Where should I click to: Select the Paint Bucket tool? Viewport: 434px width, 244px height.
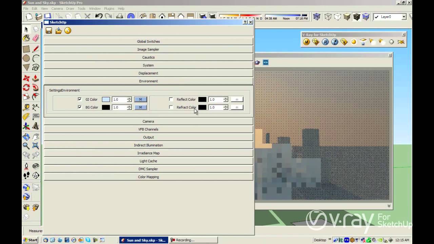(26, 38)
